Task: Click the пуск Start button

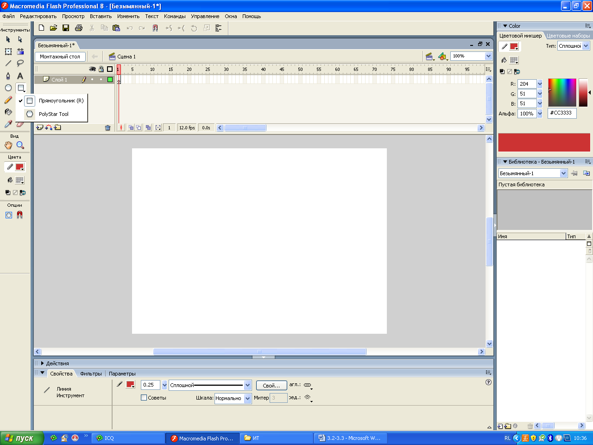Action: 22,438
